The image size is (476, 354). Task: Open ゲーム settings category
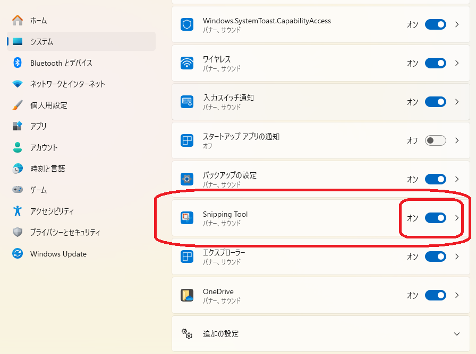(x=81, y=190)
